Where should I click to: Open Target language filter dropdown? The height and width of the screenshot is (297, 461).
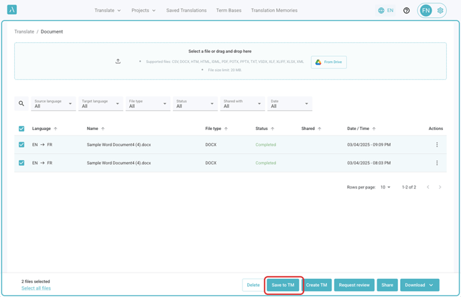(x=101, y=103)
